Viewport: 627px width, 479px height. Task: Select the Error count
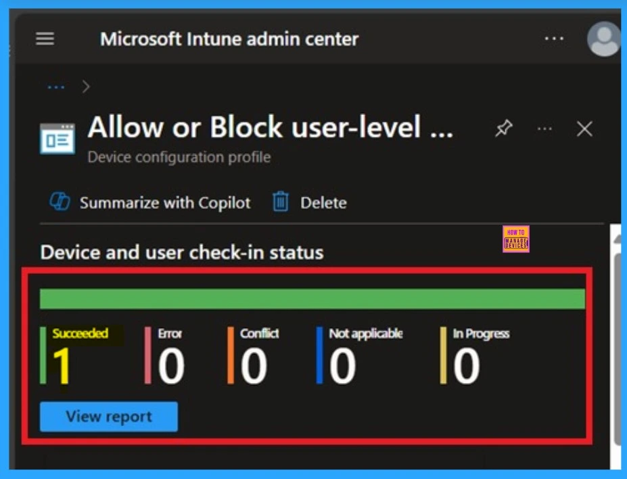(x=171, y=365)
